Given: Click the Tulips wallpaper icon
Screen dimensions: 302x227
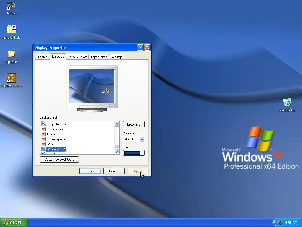Looking at the screenshot, I should pos(44,134).
